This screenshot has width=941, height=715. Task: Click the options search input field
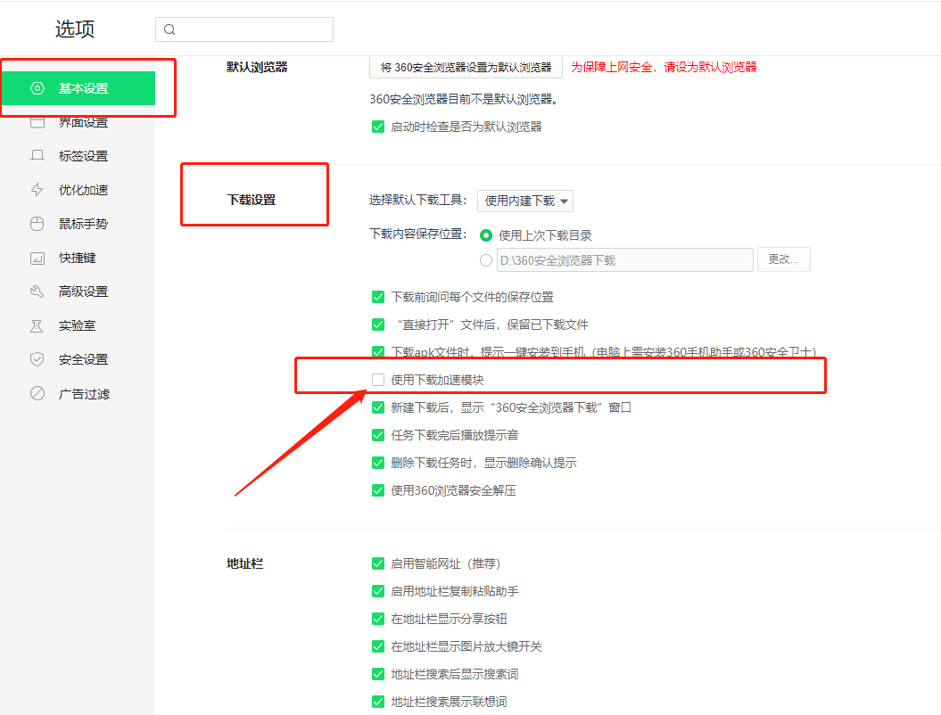click(244, 29)
